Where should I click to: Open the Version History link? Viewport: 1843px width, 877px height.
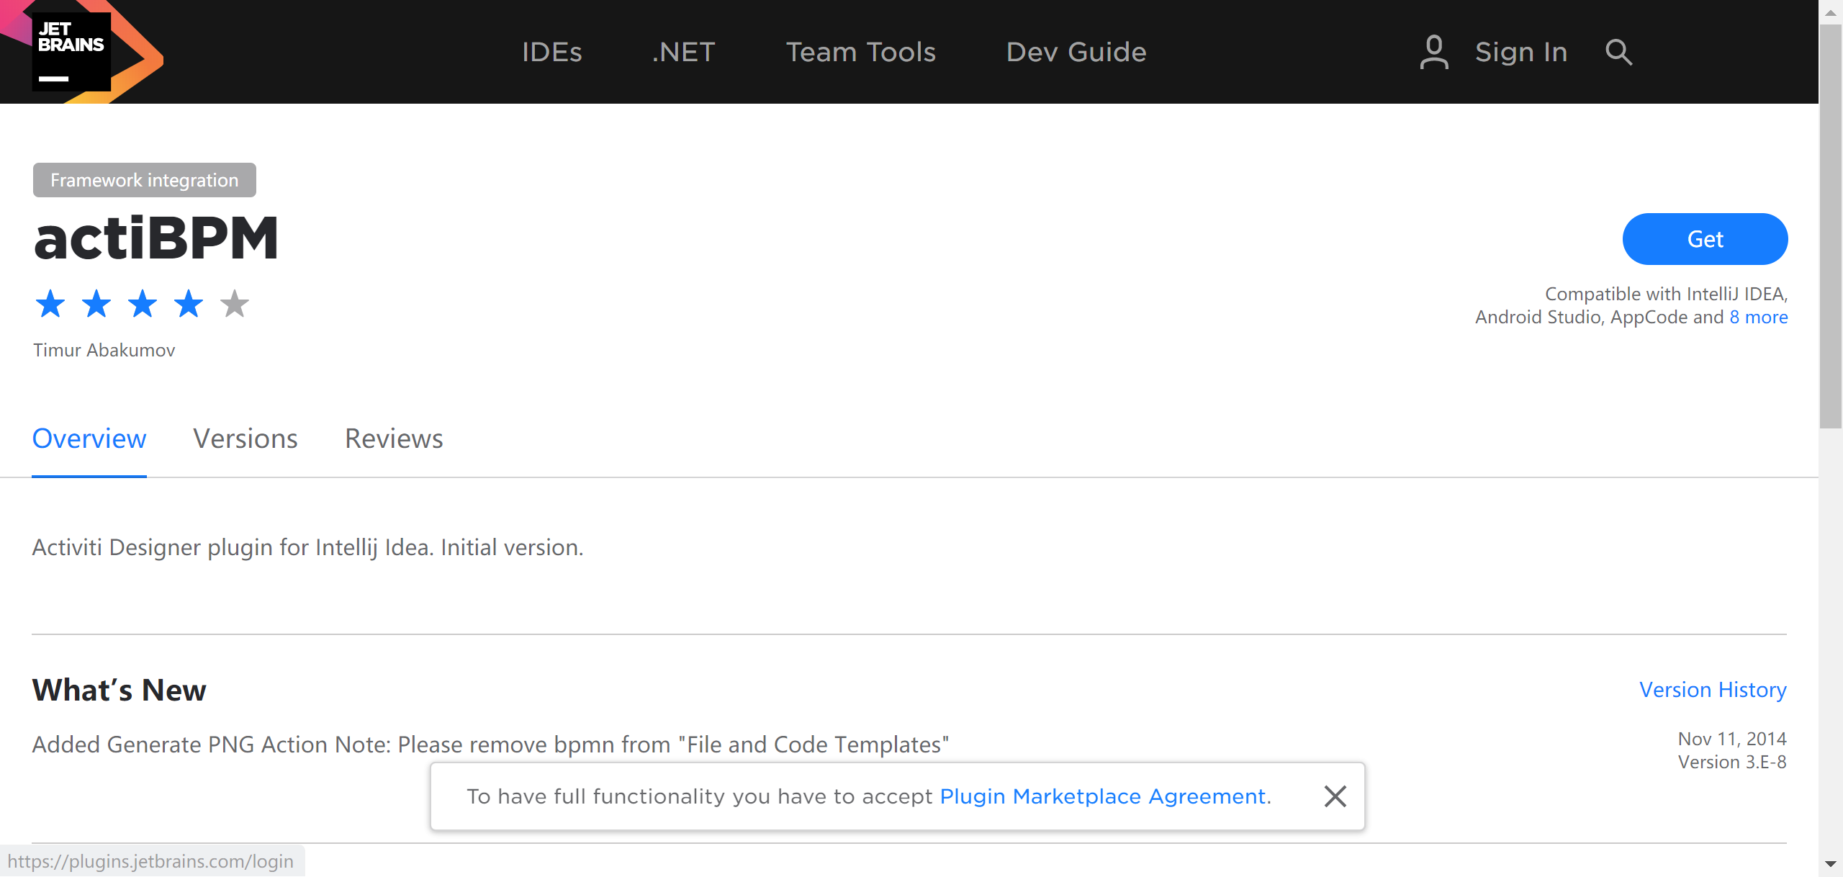click(x=1713, y=690)
